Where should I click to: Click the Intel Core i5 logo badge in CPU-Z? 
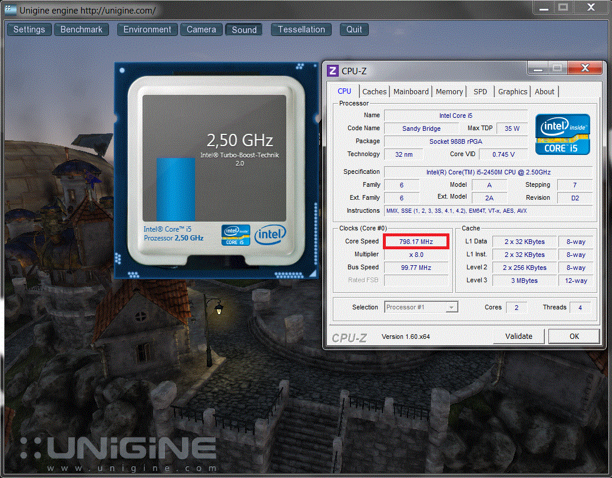pyautogui.click(x=563, y=134)
